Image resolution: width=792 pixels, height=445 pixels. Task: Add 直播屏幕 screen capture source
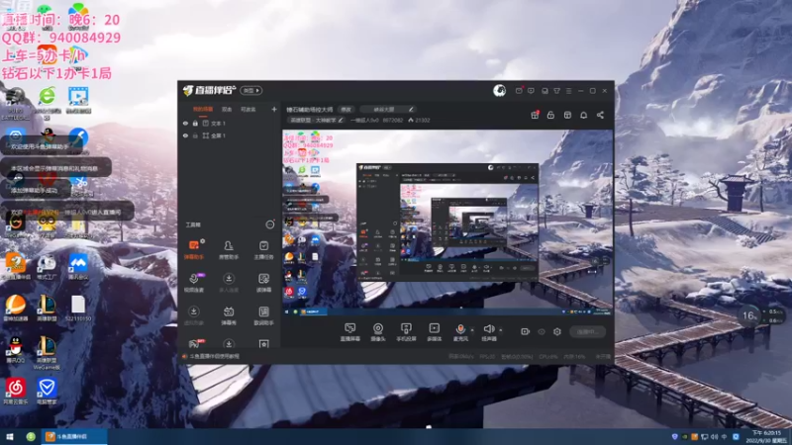[x=350, y=332]
